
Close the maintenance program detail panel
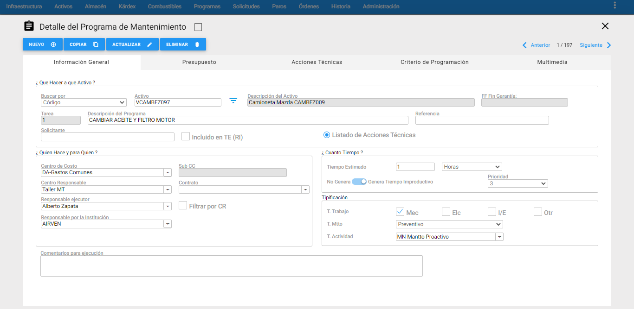(605, 26)
